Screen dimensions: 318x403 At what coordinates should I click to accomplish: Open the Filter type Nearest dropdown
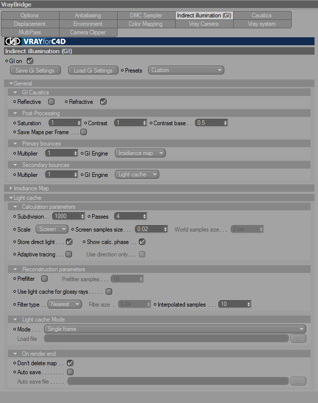click(64, 304)
